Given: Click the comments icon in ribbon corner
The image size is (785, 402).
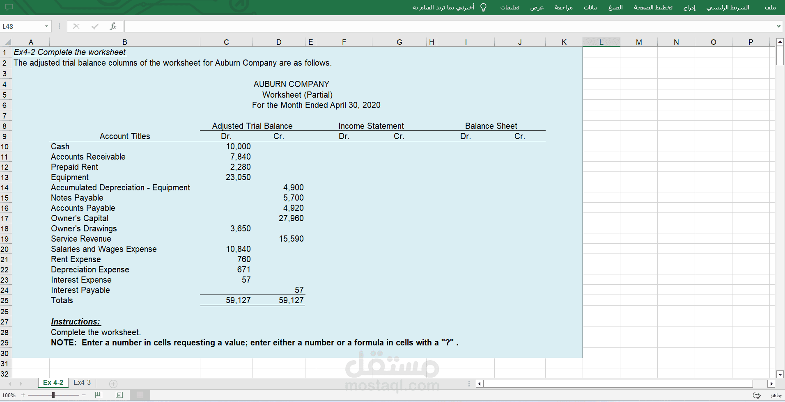Looking at the screenshot, I should [9, 7].
